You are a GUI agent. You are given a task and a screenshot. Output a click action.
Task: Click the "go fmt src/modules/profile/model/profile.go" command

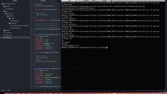[126, 6]
